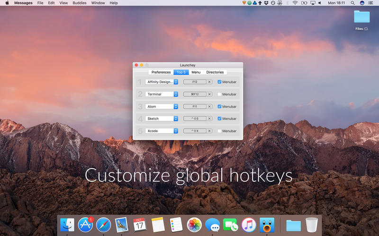Viewport: 379px width, 236px height.
Task: Expand the Affinity Designer app dropdown
Action: coord(162,82)
